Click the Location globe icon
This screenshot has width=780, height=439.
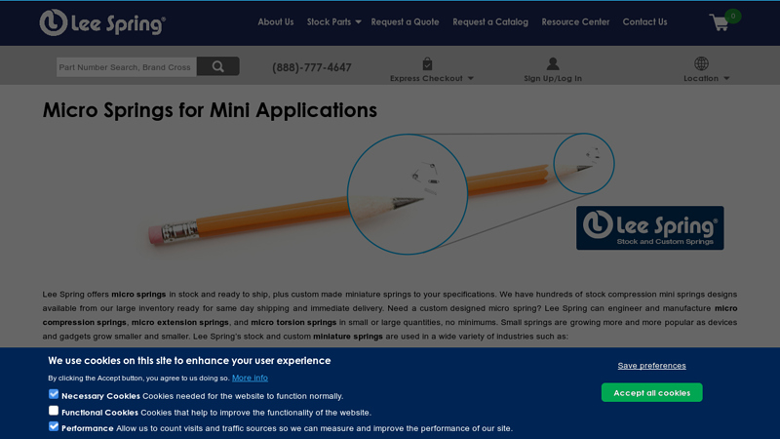(701, 63)
